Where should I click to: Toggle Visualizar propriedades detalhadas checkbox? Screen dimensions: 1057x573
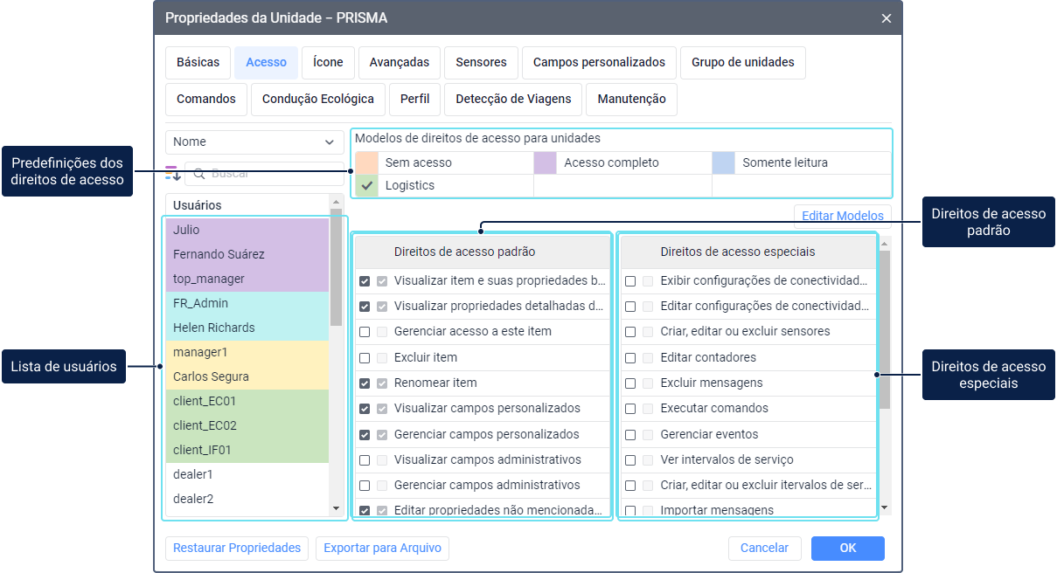pyautogui.click(x=365, y=307)
